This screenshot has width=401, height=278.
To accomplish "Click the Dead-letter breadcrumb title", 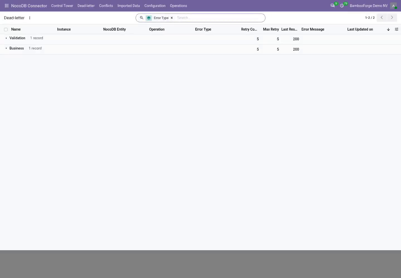I will tap(14, 18).
